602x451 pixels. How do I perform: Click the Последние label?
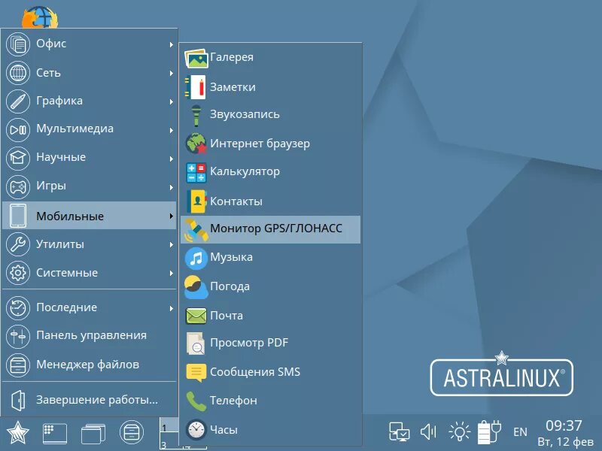67,307
